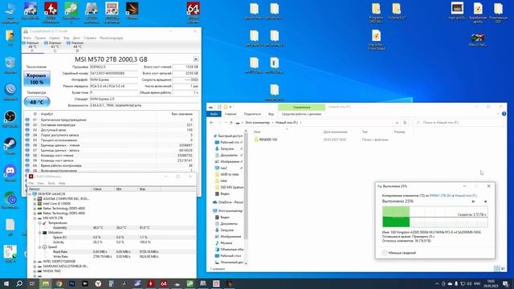Open the Windows Start menu
The height and width of the screenshot is (289, 514).
point(6,283)
